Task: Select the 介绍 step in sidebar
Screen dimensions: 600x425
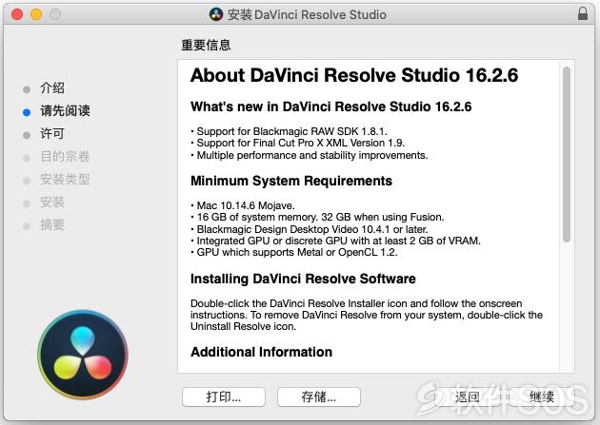Action: [52, 87]
